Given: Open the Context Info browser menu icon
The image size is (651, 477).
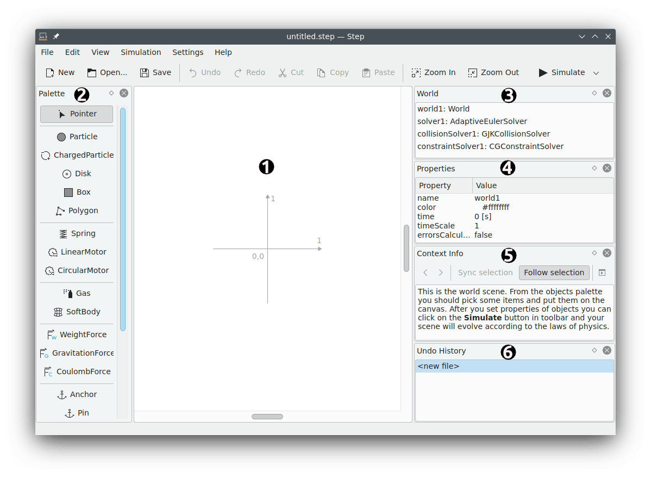Looking at the screenshot, I should 602,272.
